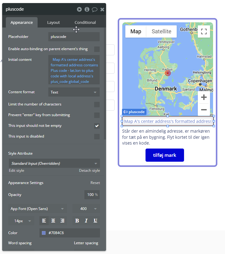The height and width of the screenshot is (254, 225).
Task: Click the Denmark label on the map
Action: pos(166,89)
